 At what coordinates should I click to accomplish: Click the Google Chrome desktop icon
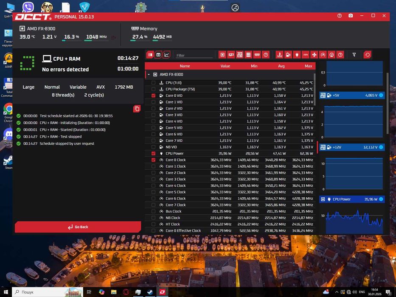8,112
